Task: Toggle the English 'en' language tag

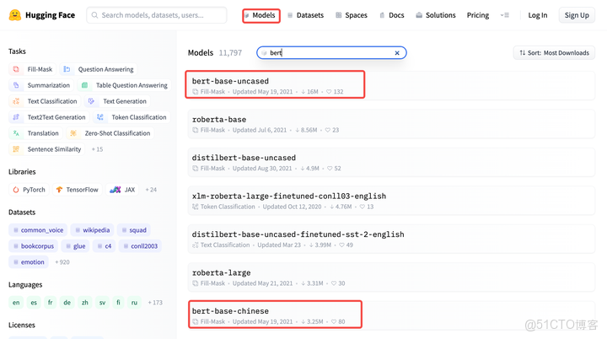Action: [16, 302]
